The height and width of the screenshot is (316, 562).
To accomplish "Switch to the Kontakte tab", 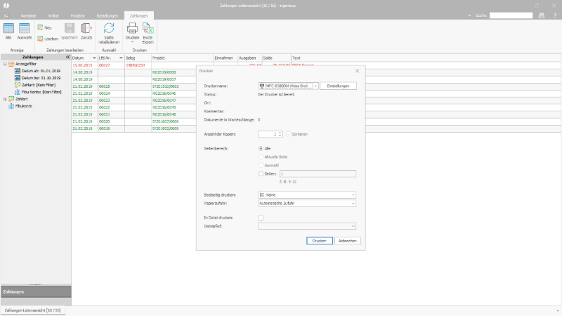I will point(29,15).
